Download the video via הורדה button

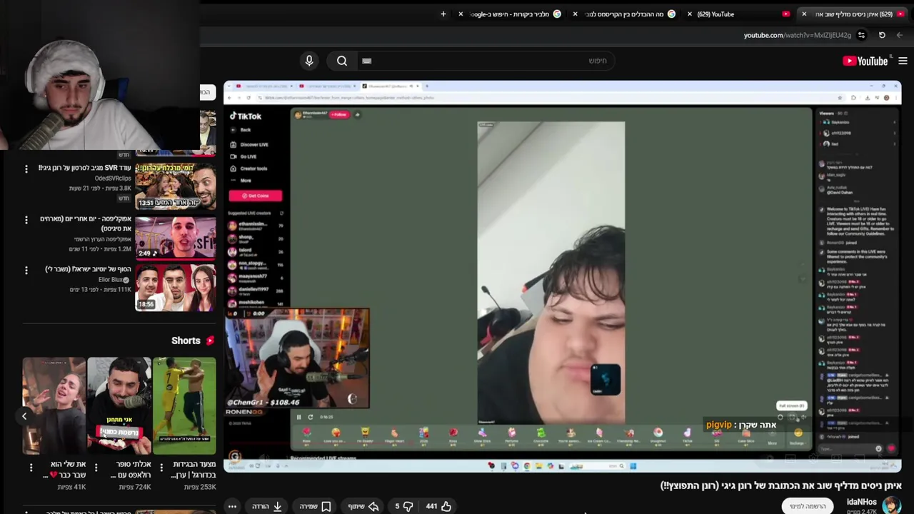click(267, 506)
